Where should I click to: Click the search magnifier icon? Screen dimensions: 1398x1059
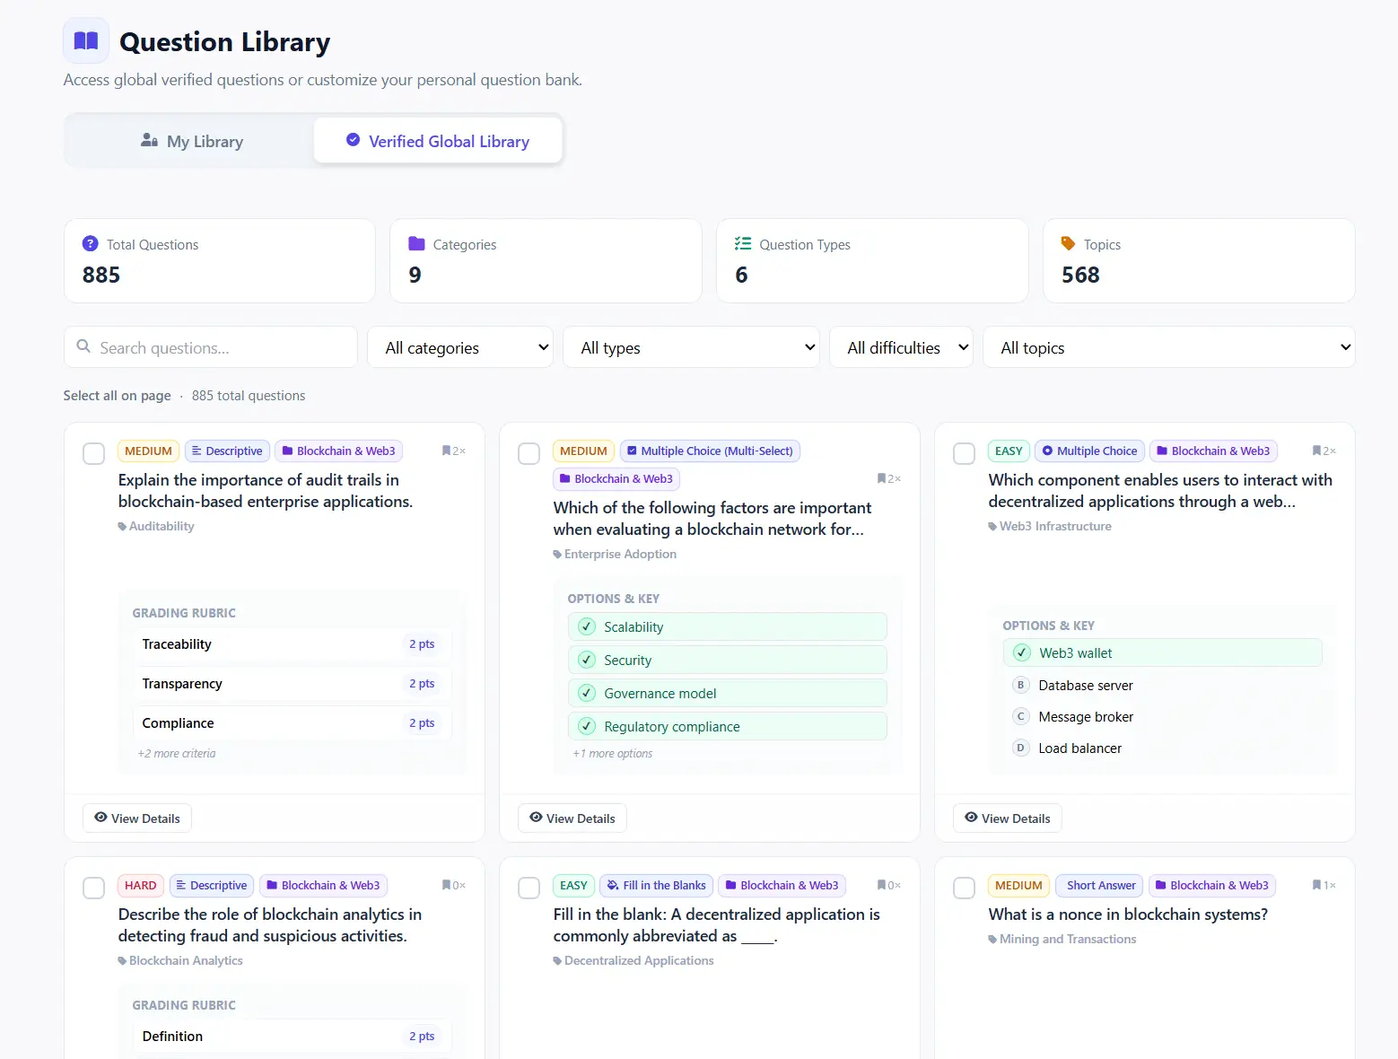pos(83,346)
